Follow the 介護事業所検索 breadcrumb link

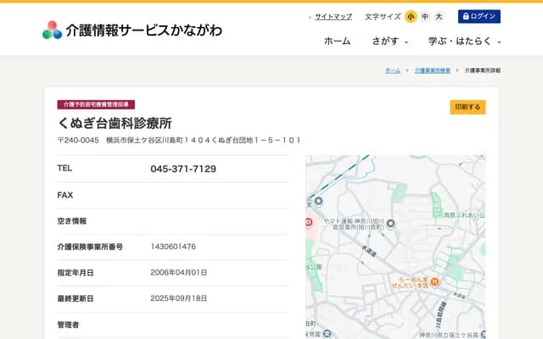pos(433,70)
